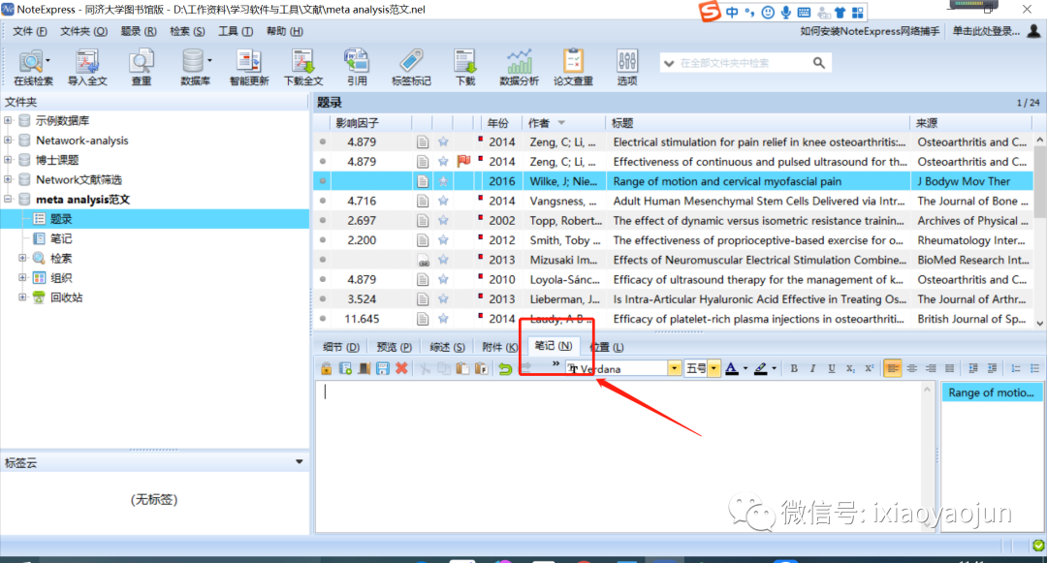
Task: Apply the font color A swatch
Action: click(x=732, y=368)
